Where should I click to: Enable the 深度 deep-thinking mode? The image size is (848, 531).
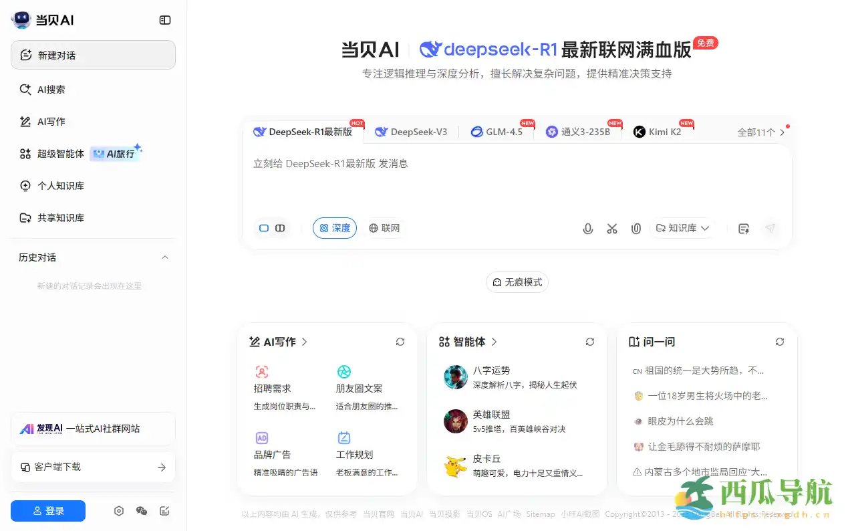point(334,228)
